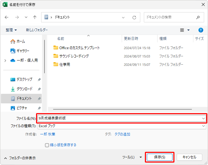Select the サウンド レコーディング folder
Image resolution: width=208 pixels, height=165 pixels.
tap(71, 56)
